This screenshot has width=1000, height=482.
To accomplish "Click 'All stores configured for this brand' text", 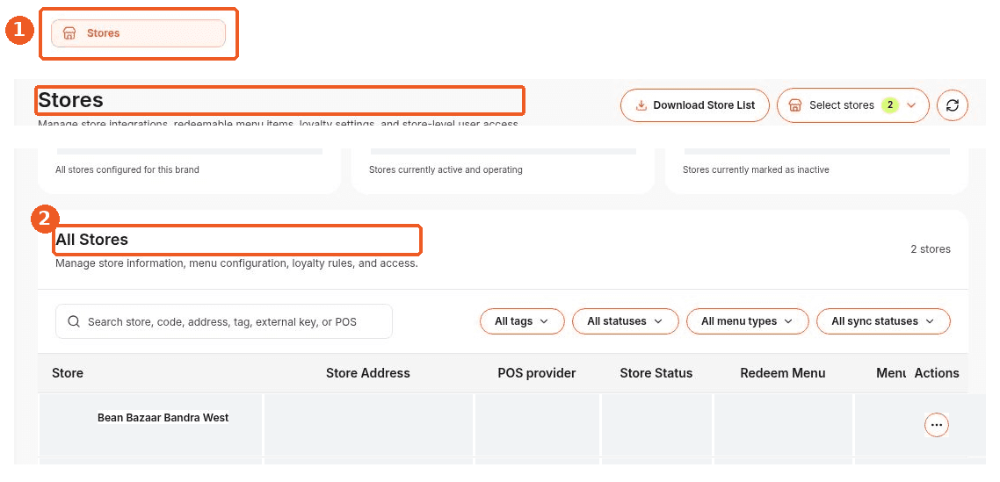I will [127, 170].
